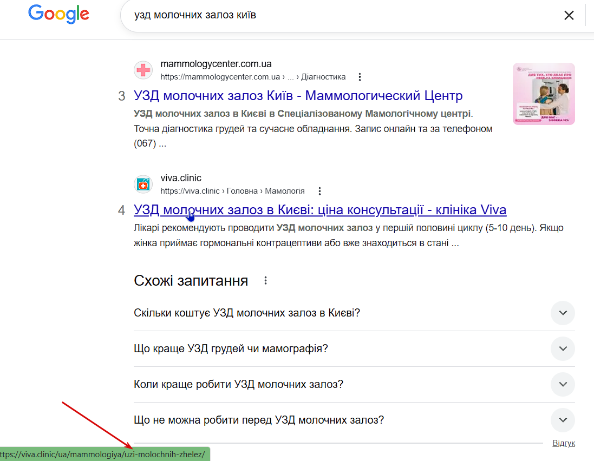Select the viva.clinic site name
The image size is (594, 461).
click(181, 178)
